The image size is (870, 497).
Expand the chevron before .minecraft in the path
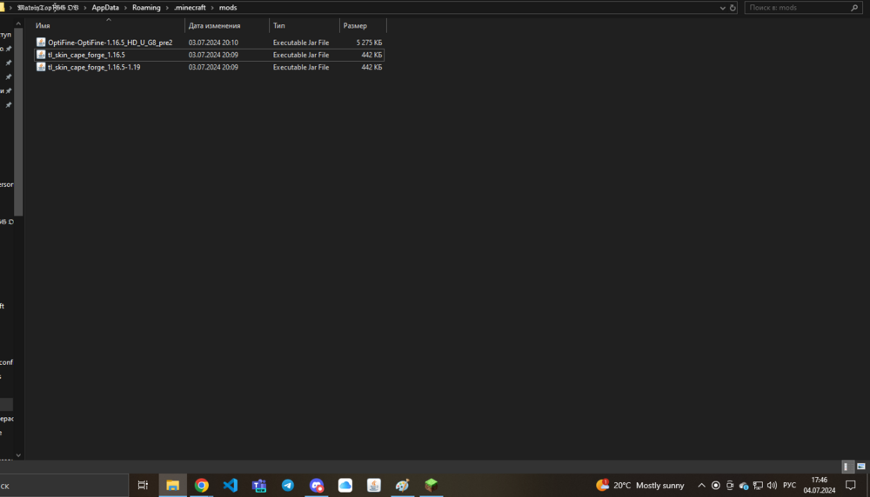tap(167, 8)
